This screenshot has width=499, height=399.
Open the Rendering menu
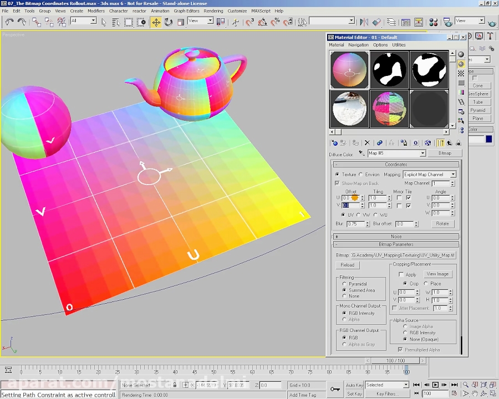click(213, 11)
